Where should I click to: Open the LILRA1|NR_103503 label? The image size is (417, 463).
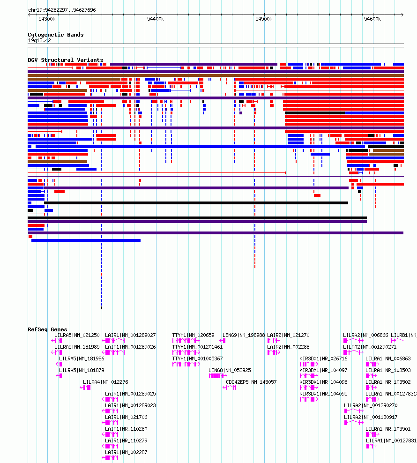[x=388, y=370]
